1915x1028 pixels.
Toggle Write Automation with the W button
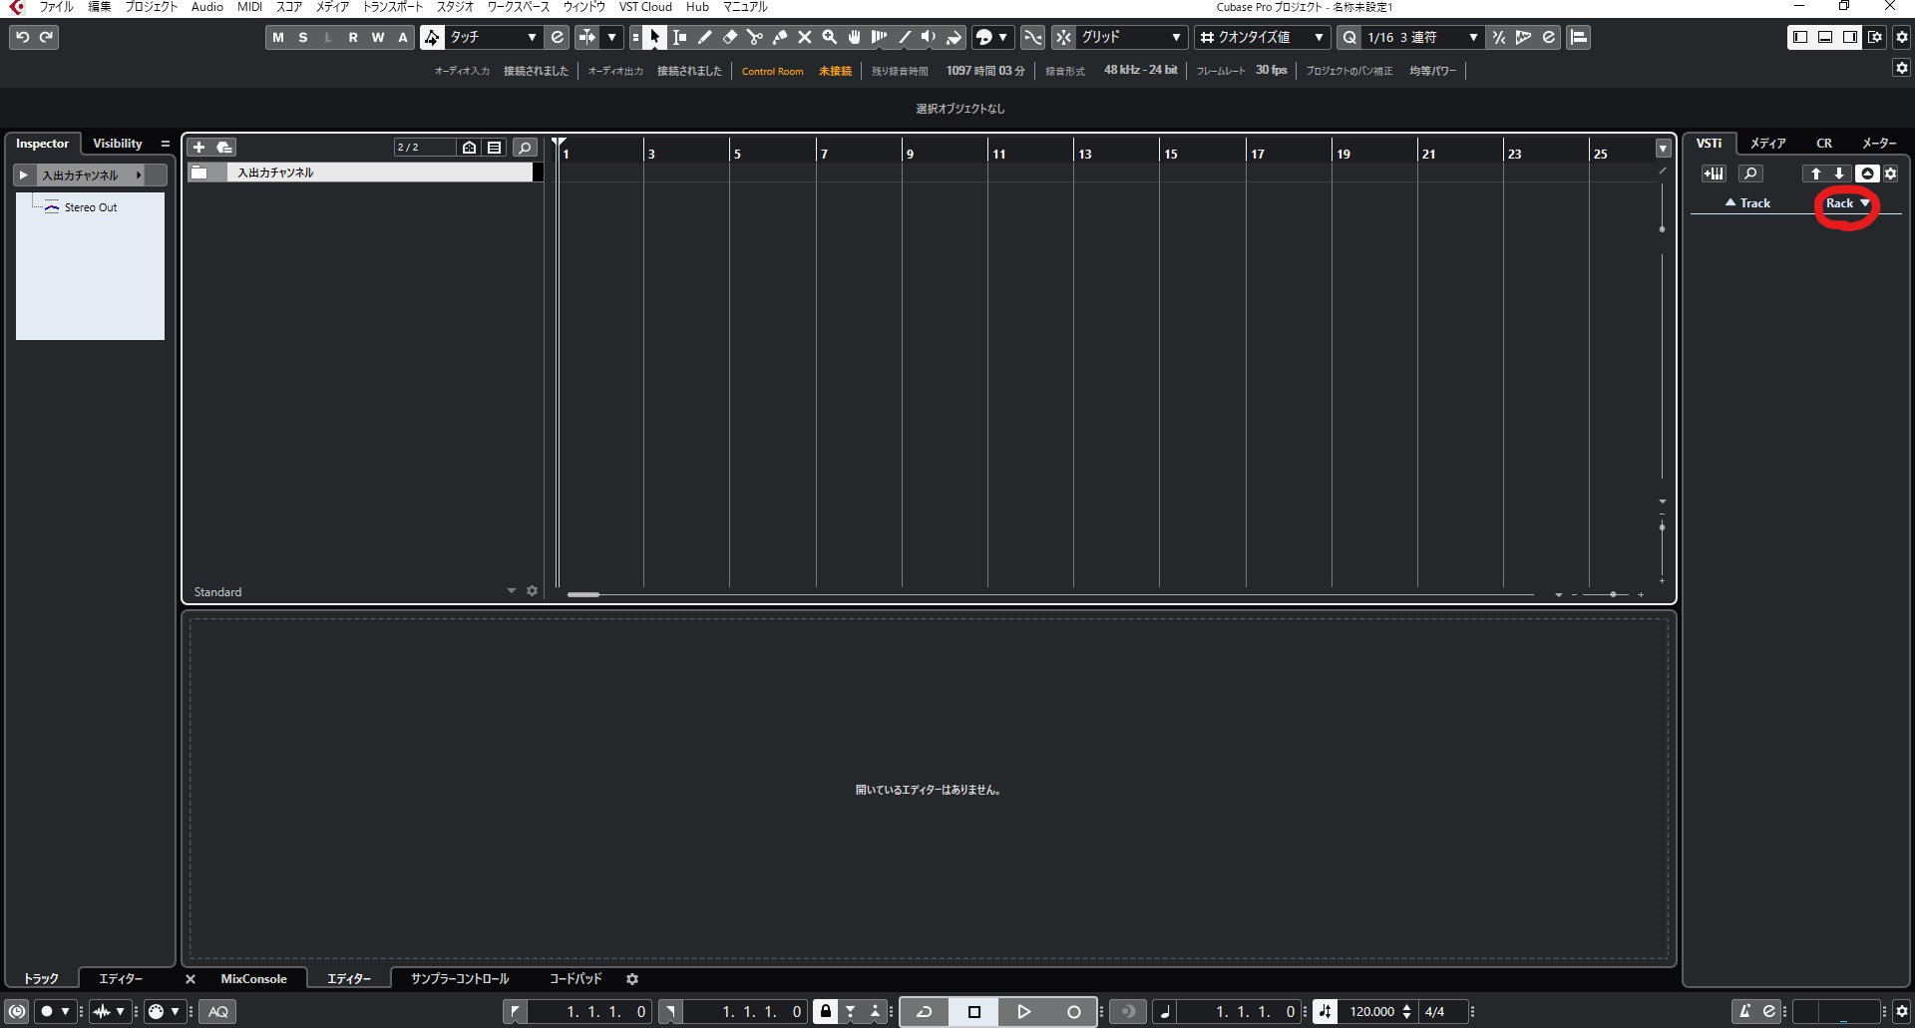[378, 37]
